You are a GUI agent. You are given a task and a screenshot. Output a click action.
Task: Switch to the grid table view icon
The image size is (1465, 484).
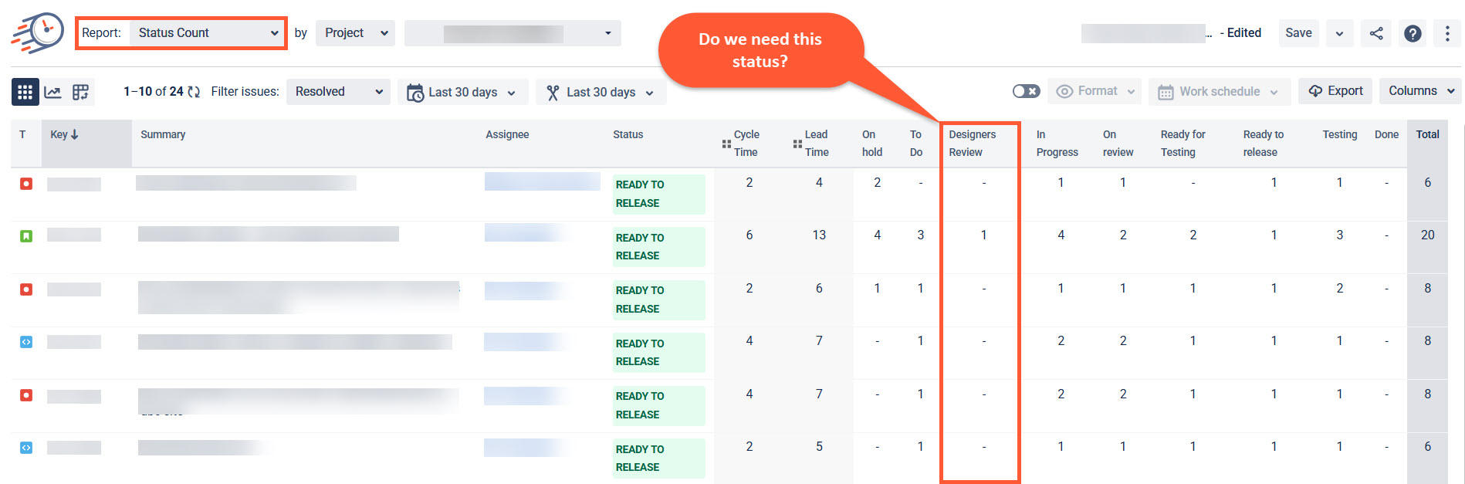tap(25, 92)
